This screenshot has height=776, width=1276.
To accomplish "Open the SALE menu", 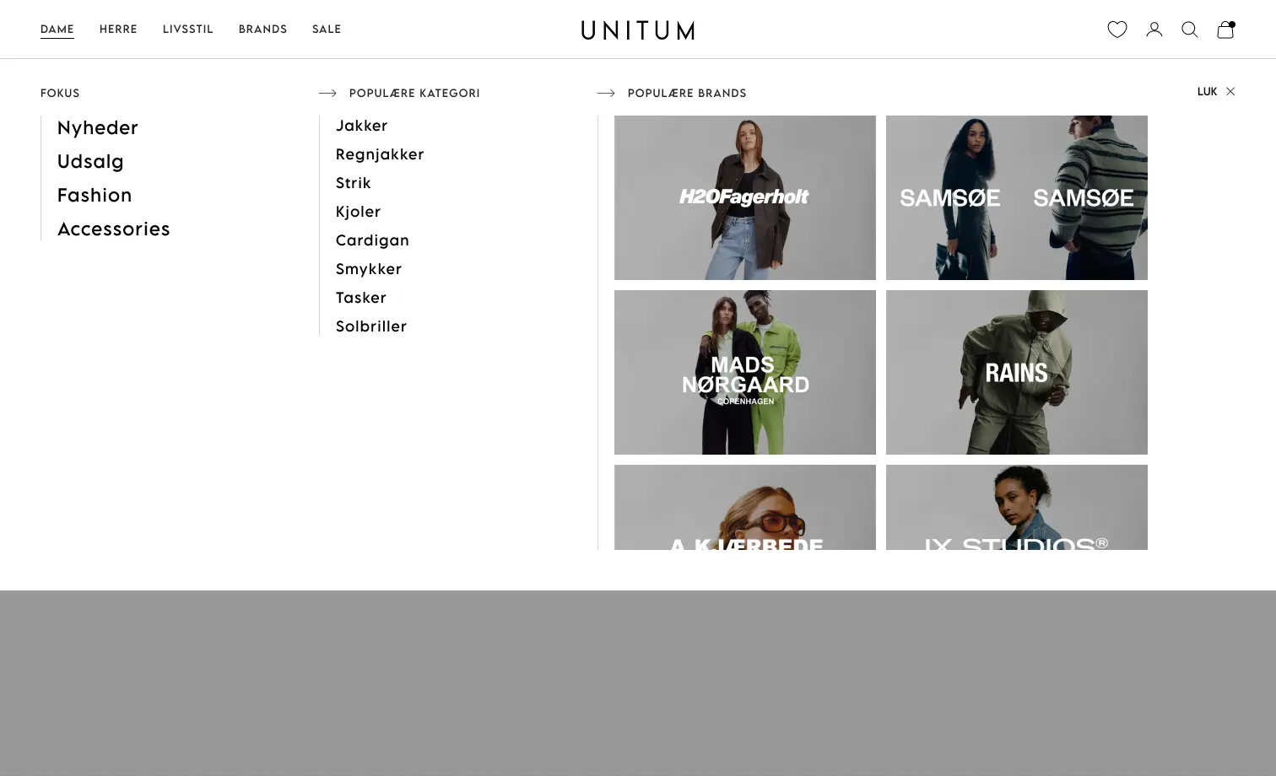I will point(327,30).
